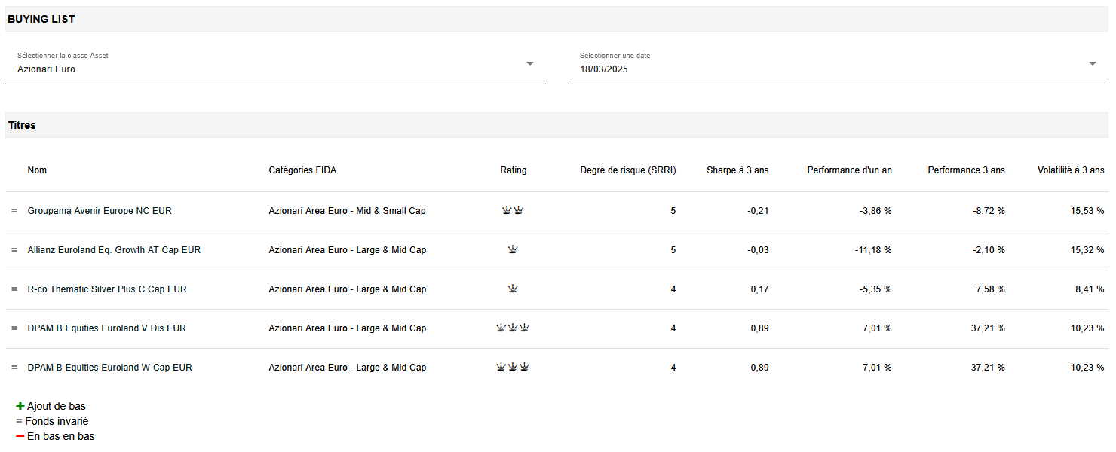
Task: Click the red minus icon in the legend
Action: click(20, 436)
